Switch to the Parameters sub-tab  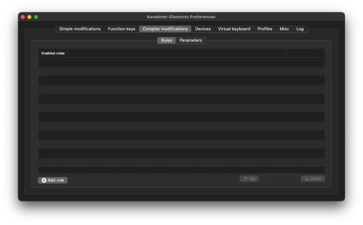pos(191,40)
